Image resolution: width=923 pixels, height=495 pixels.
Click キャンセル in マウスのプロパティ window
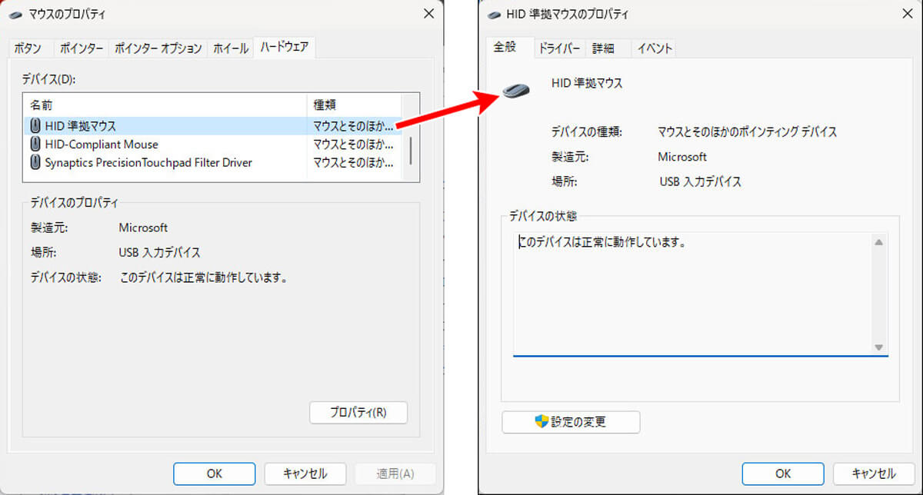[x=305, y=473]
